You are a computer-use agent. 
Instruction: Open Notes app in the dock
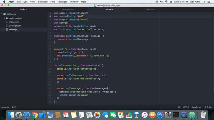coord(74,115)
